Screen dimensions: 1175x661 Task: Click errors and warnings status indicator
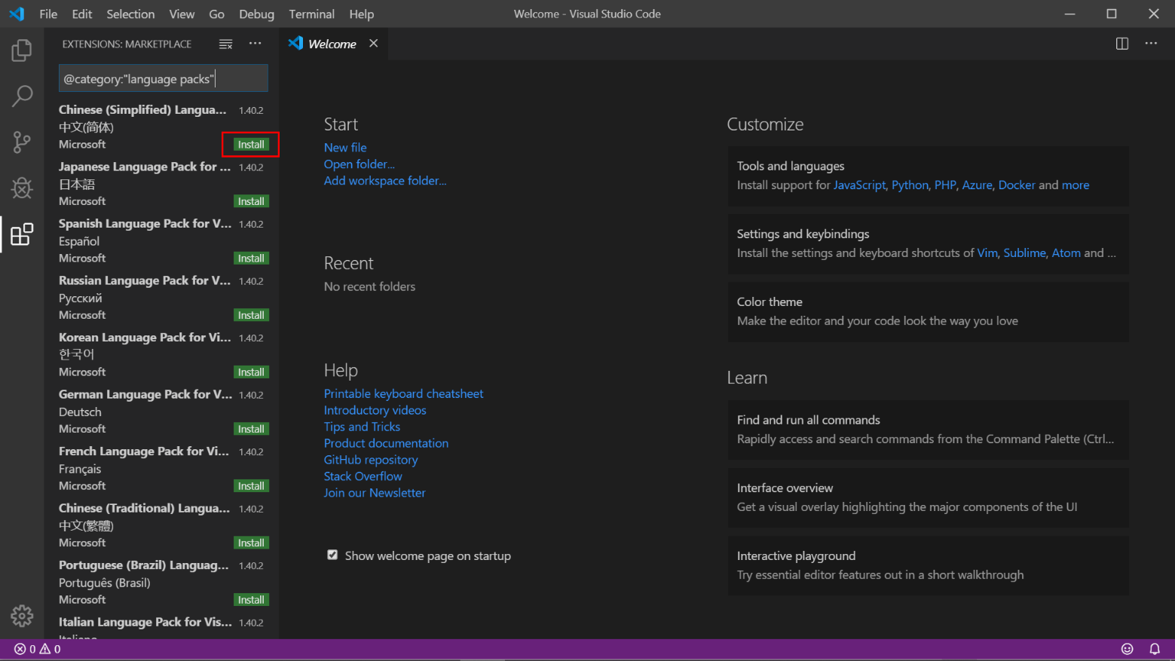click(x=38, y=649)
